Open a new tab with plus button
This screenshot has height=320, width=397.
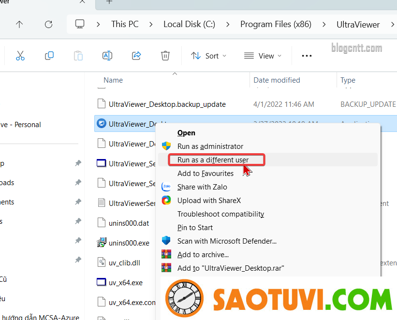click(x=109, y=1)
